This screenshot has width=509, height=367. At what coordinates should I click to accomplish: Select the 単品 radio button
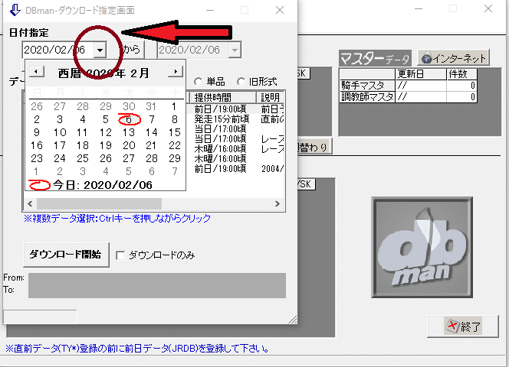click(198, 82)
